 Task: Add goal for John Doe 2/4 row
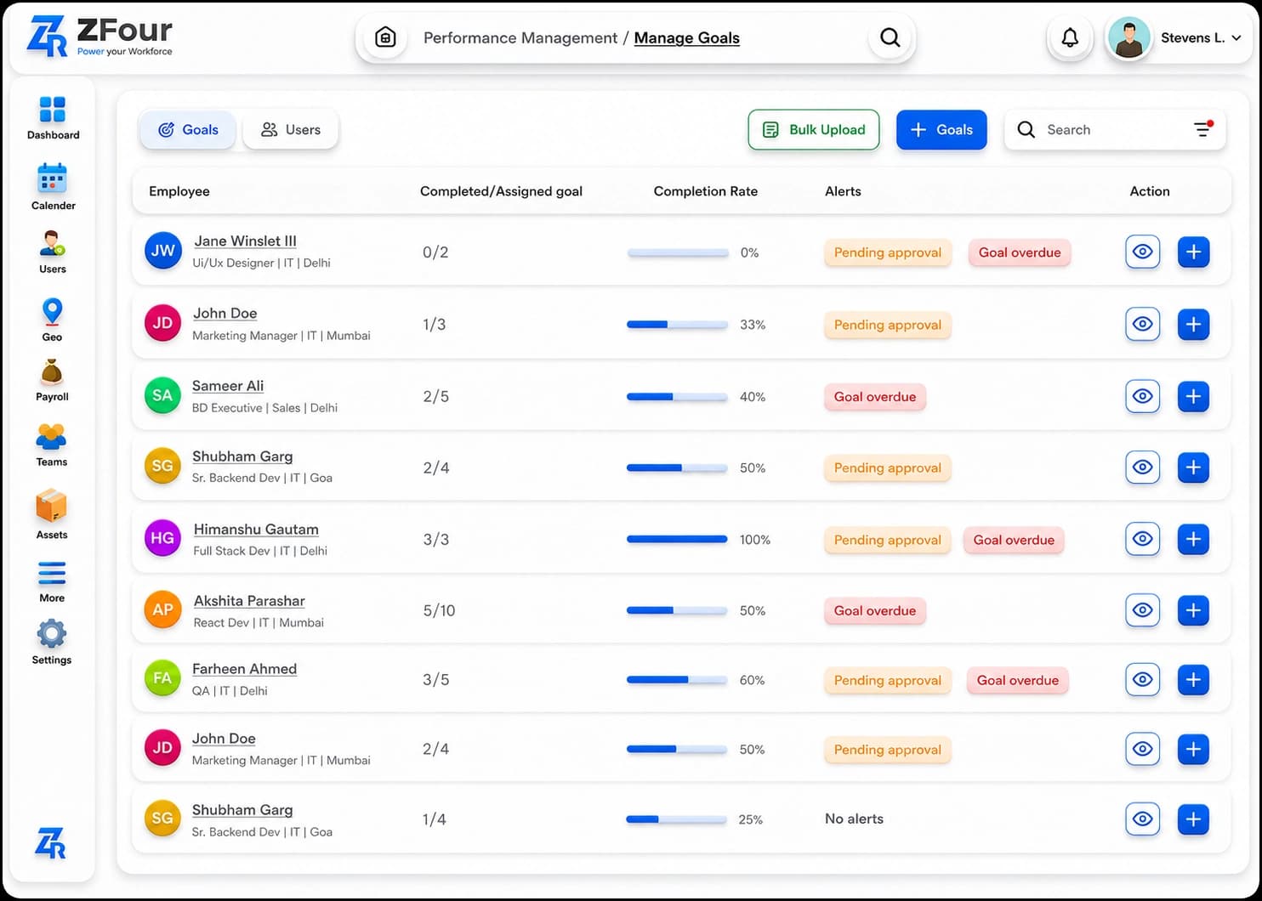tap(1193, 749)
